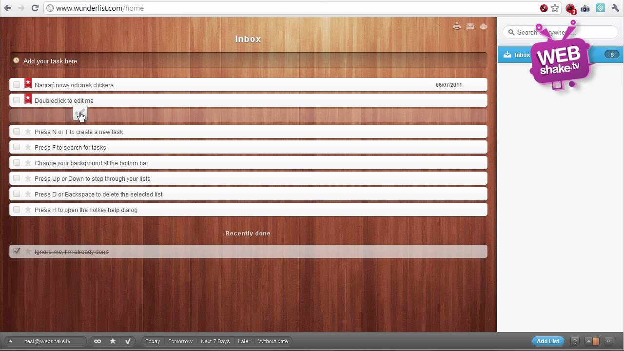The width and height of the screenshot is (624, 351).
Task: Star the Press H hotkey help task
Action: (28, 210)
